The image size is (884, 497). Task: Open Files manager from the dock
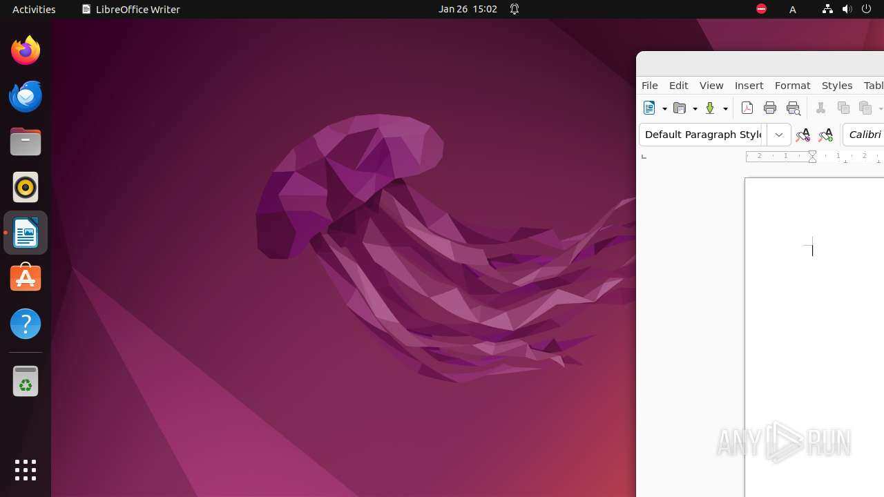pyautogui.click(x=26, y=142)
